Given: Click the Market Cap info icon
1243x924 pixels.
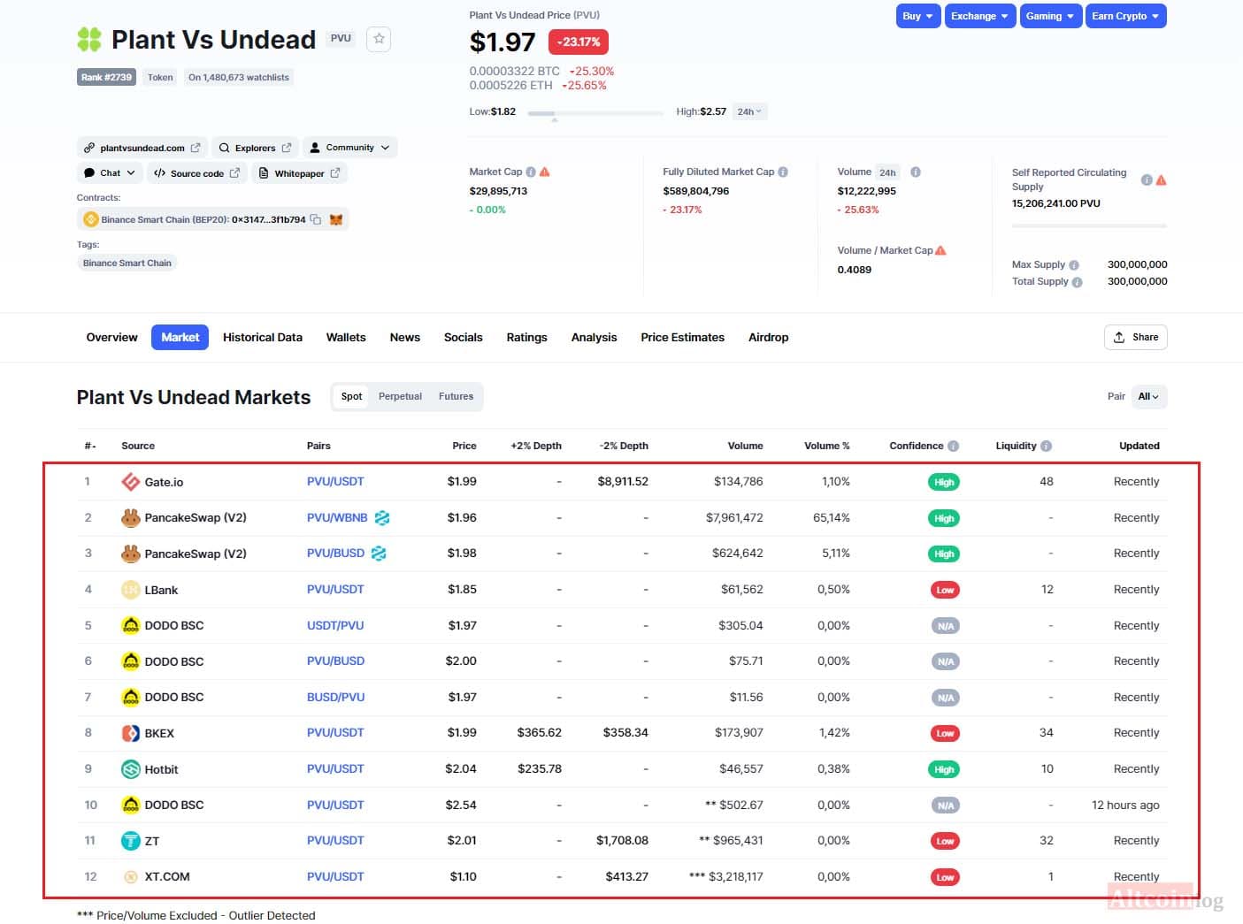Looking at the screenshot, I should tap(531, 172).
